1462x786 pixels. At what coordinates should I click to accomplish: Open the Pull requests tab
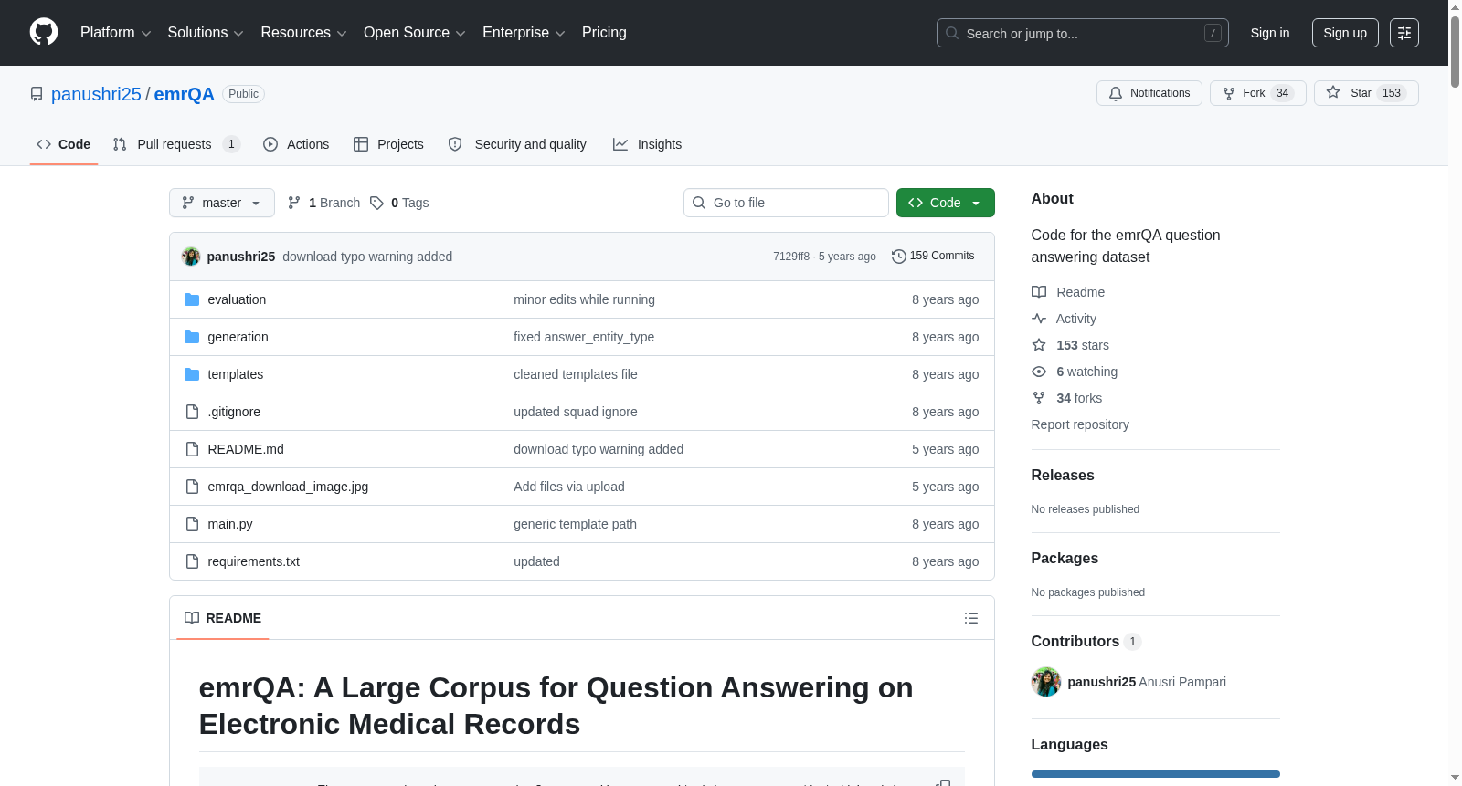click(x=176, y=144)
